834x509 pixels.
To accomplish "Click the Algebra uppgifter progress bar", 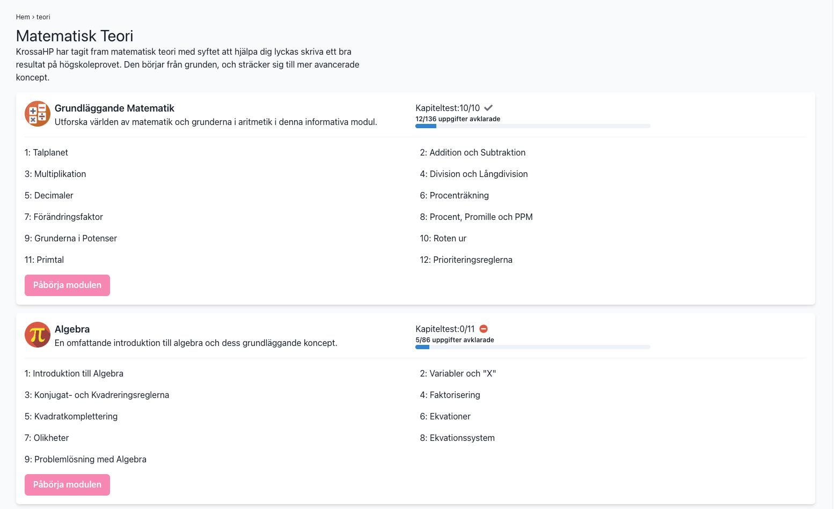I will pyautogui.click(x=532, y=347).
